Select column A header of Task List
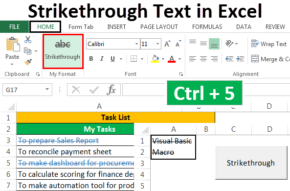The height and width of the screenshot is (191, 290). 99,106
